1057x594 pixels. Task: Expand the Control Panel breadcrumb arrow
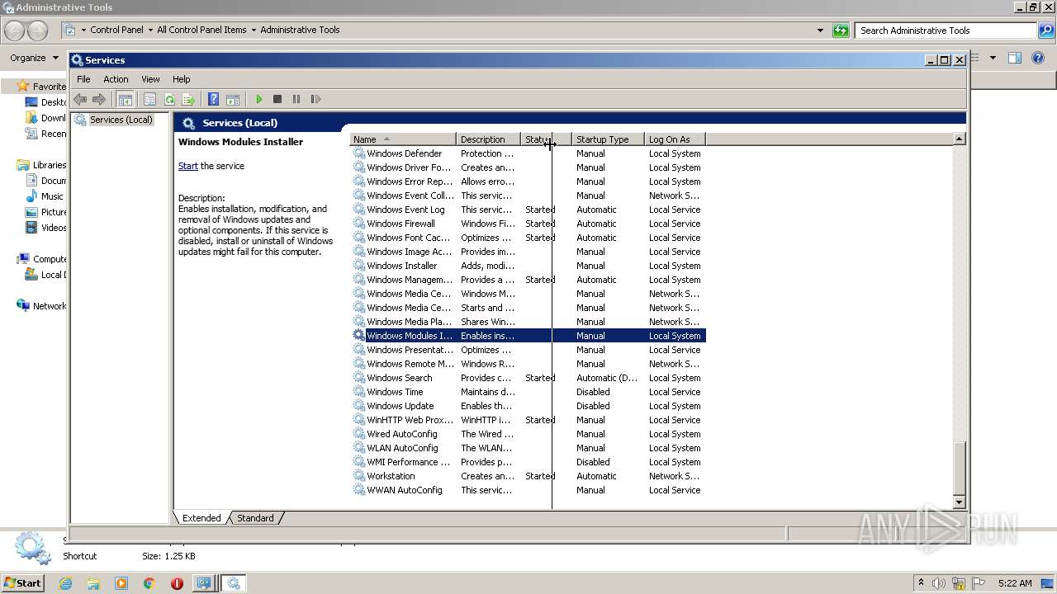(x=149, y=31)
